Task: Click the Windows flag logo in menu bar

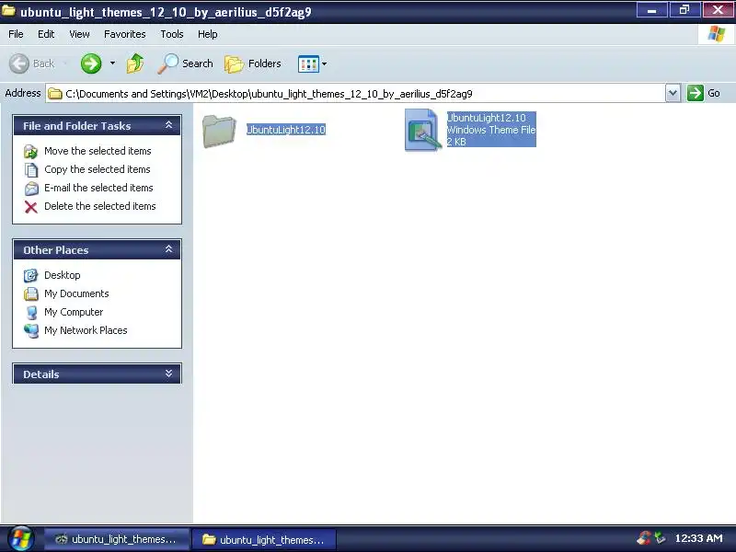Action: click(717, 34)
